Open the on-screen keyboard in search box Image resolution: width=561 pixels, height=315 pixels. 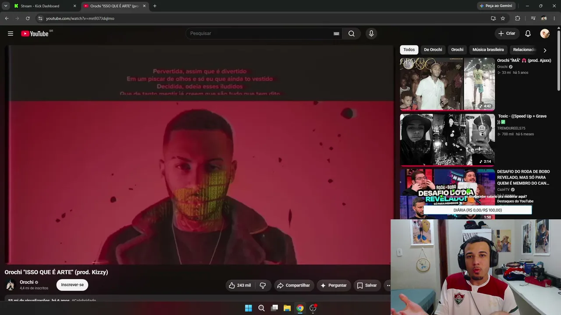click(x=336, y=34)
